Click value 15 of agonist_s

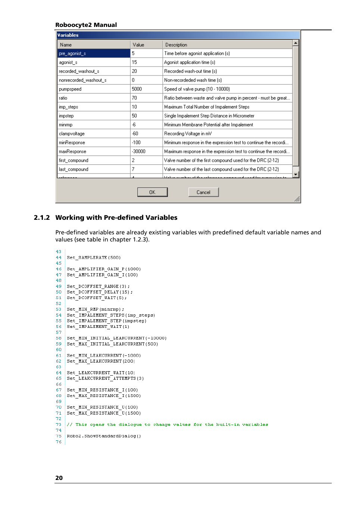coord(134,62)
